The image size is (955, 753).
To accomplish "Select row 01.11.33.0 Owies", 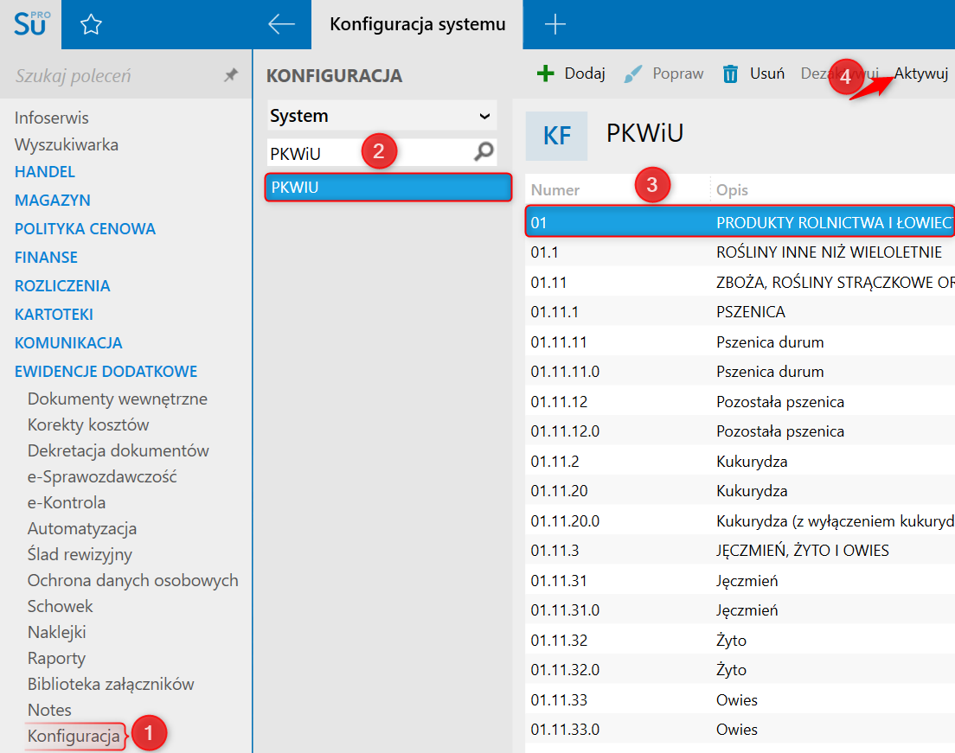I will coord(740,730).
